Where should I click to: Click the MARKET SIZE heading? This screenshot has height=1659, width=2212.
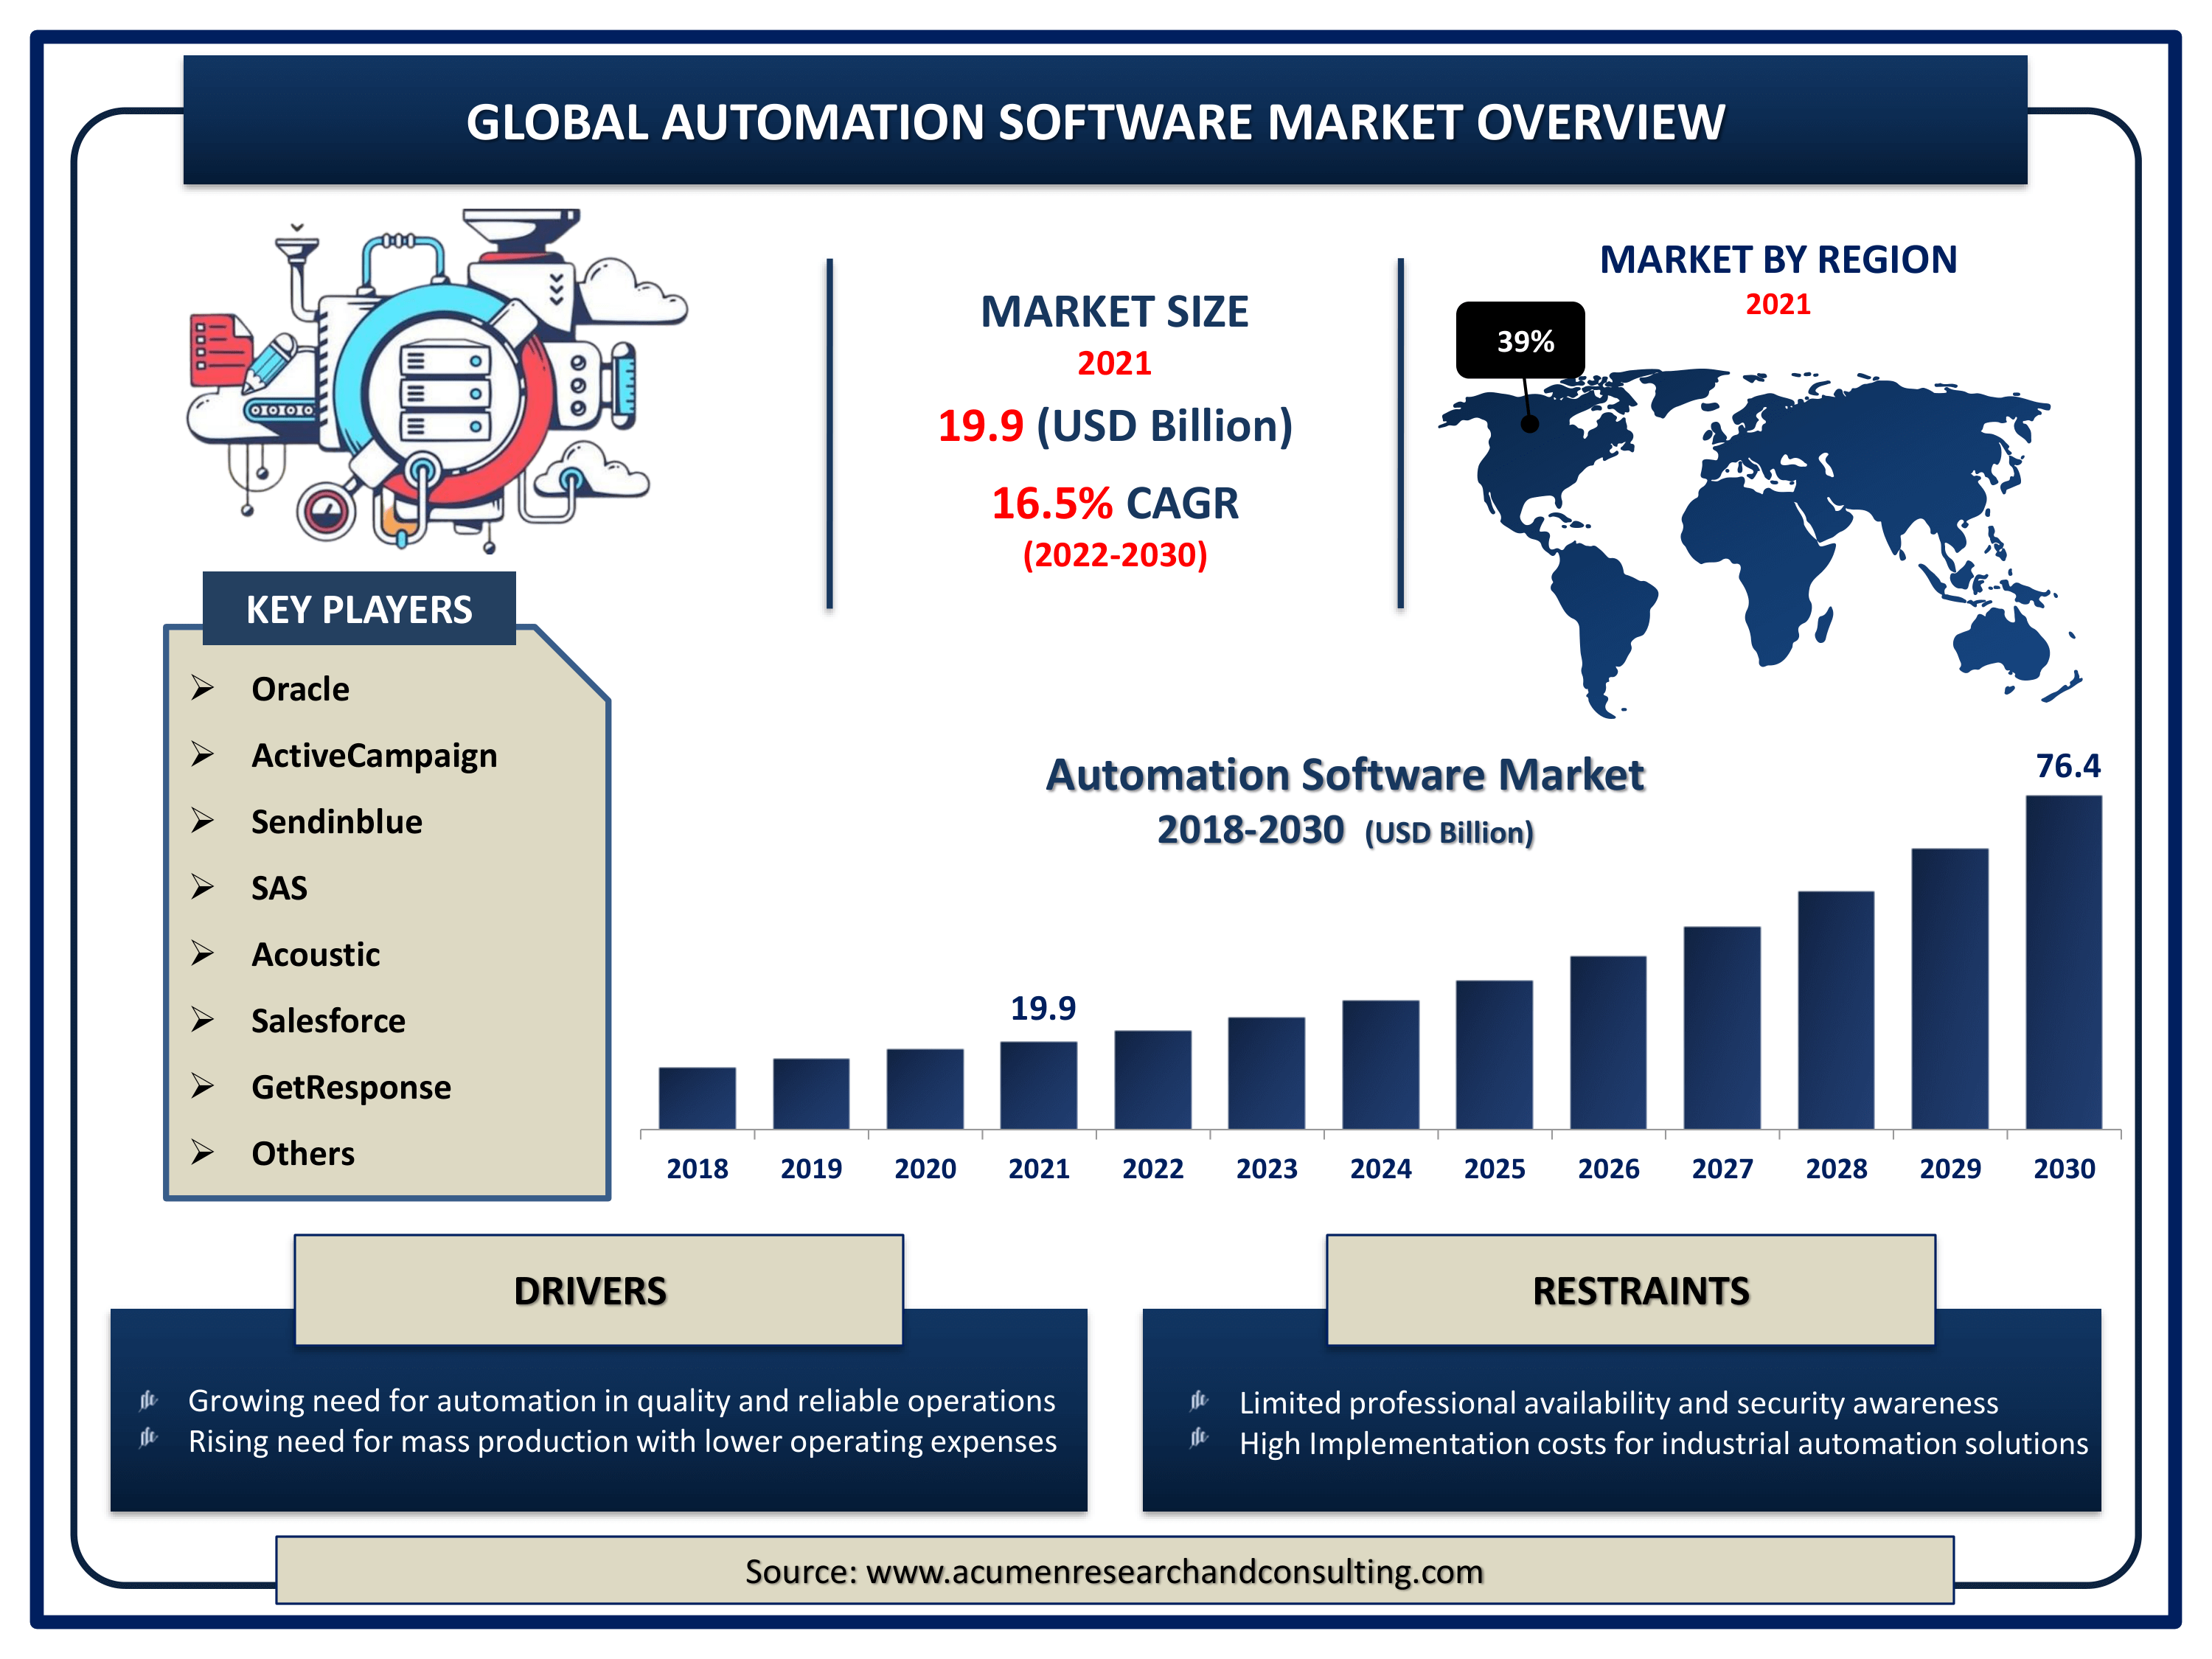tap(1114, 312)
